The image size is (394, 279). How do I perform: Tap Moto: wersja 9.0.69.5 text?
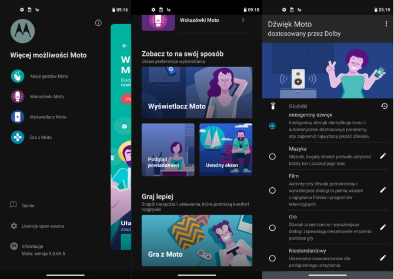[43, 254]
